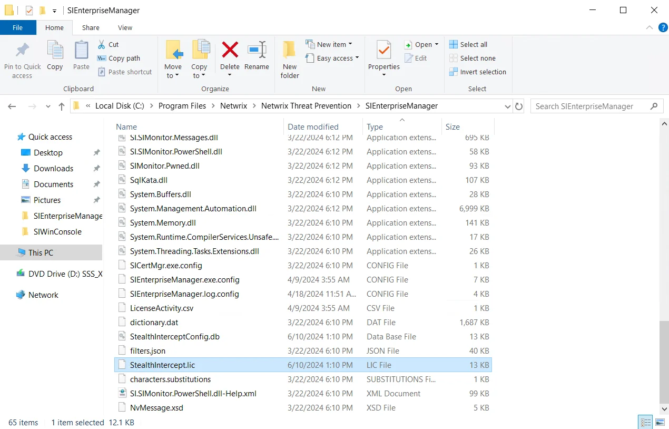Click the red Delete icon
This screenshot has height=429, width=669.
tap(230, 50)
